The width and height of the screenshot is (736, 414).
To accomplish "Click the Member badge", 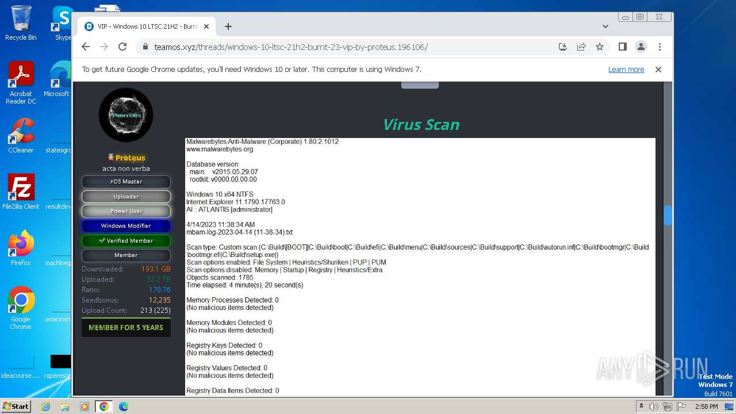I will [x=126, y=255].
